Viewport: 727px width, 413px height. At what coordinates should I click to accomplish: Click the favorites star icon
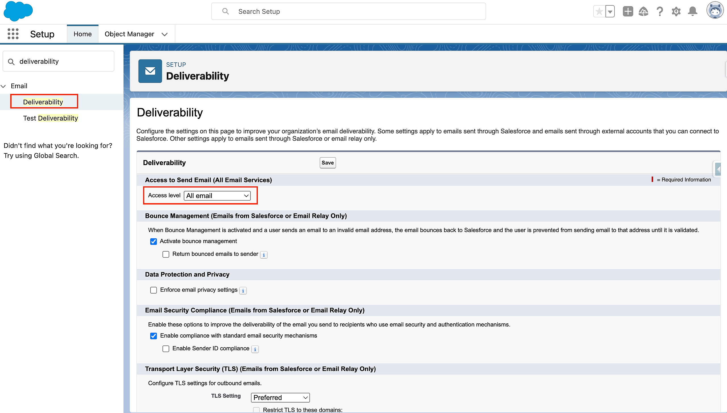(x=599, y=12)
